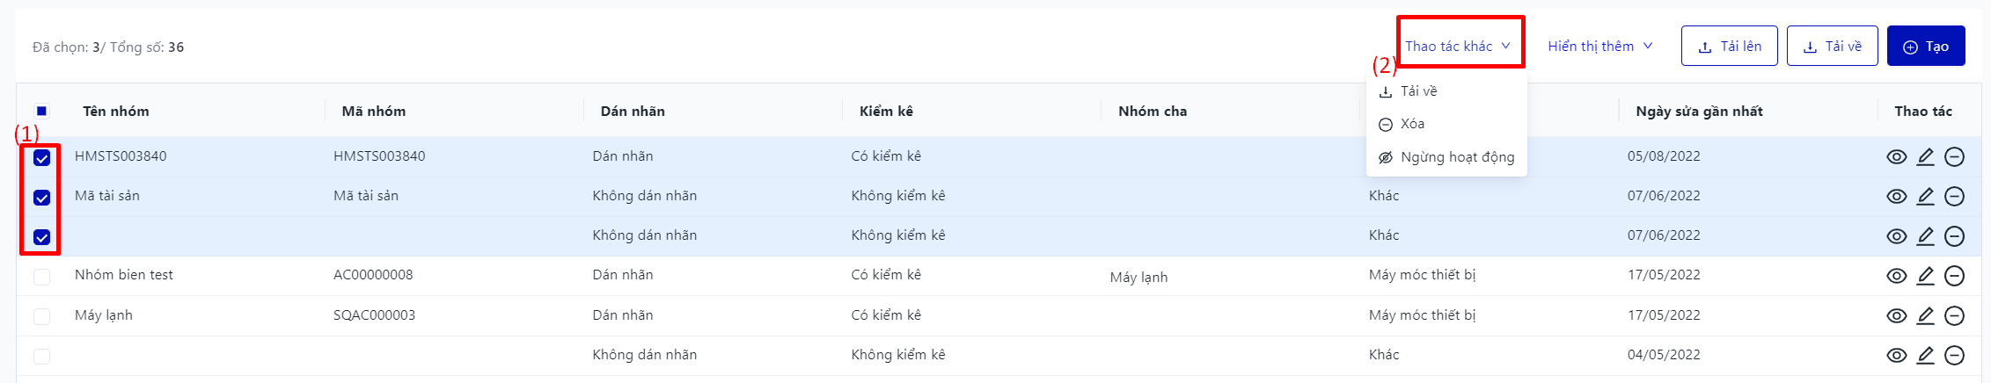Choose Ngừng hoạt động menu option

click(1456, 157)
